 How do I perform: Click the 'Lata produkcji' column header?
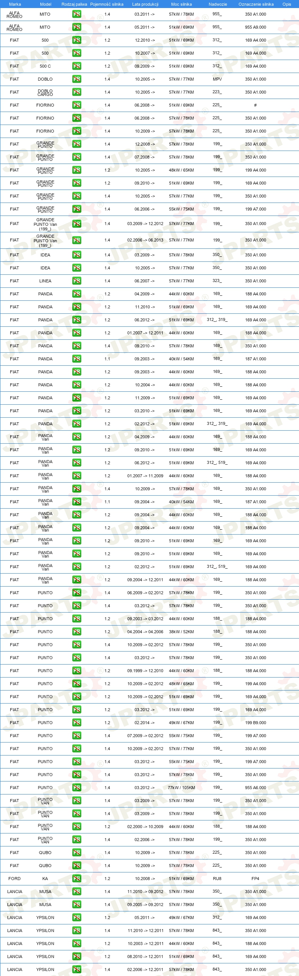point(145,4)
